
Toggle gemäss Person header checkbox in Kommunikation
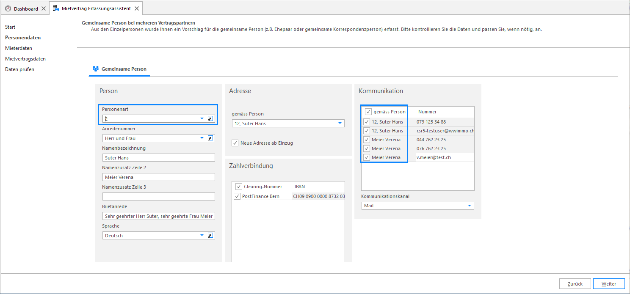click(368, 112)
